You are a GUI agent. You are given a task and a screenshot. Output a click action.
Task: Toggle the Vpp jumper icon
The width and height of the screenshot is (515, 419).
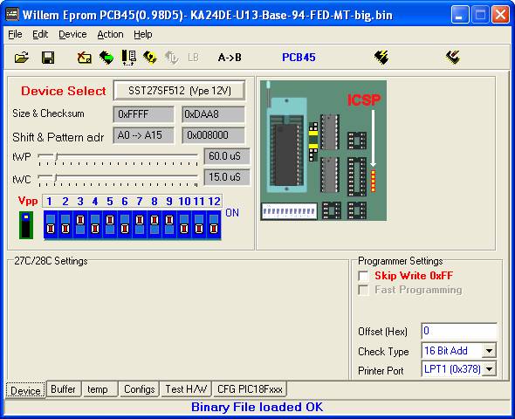tap(26, 225)
